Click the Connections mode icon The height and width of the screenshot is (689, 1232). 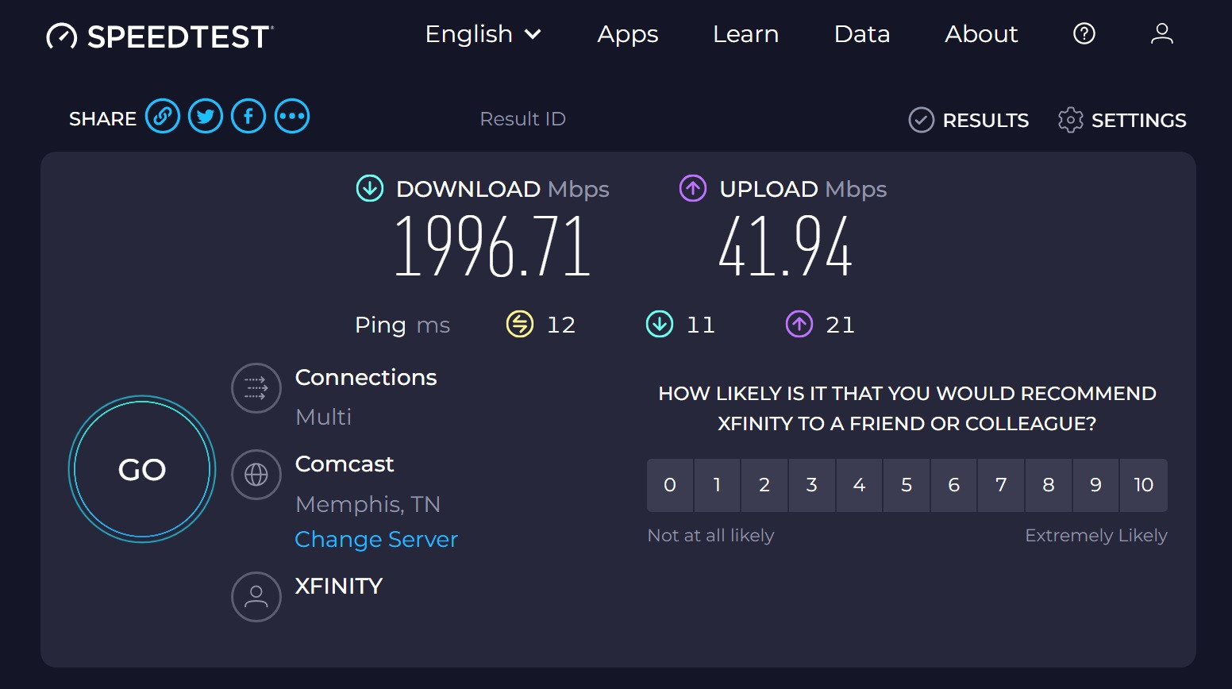(x=256, y=388)
